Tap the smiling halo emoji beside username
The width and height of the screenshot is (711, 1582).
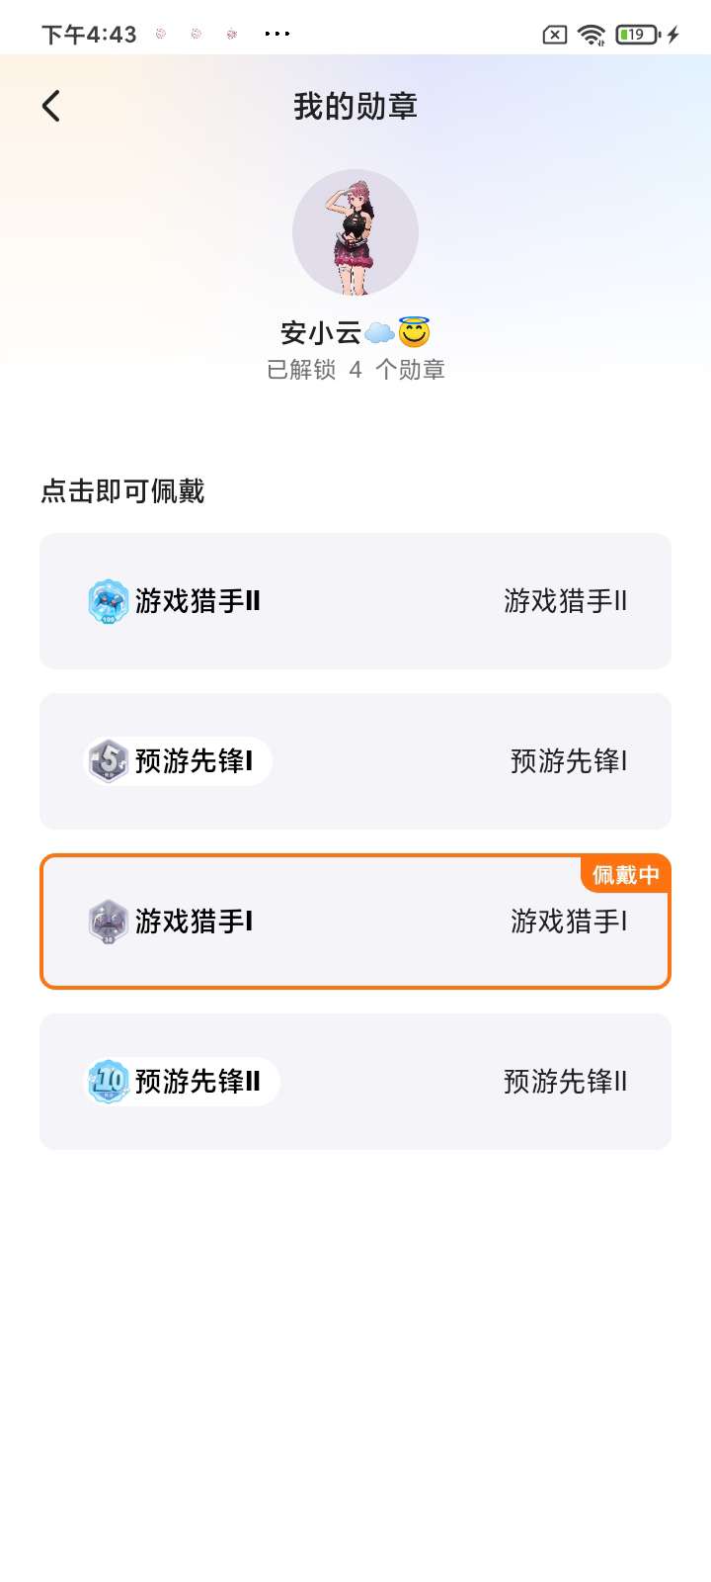click(415, 332)
